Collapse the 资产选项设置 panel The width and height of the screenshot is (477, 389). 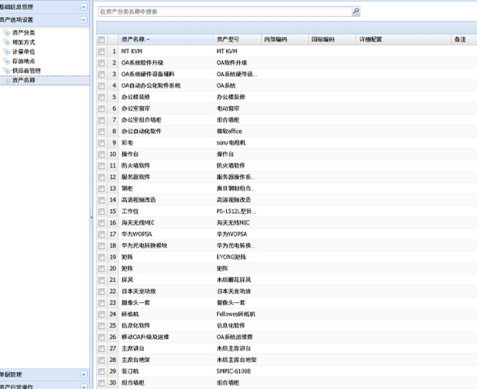84,20
